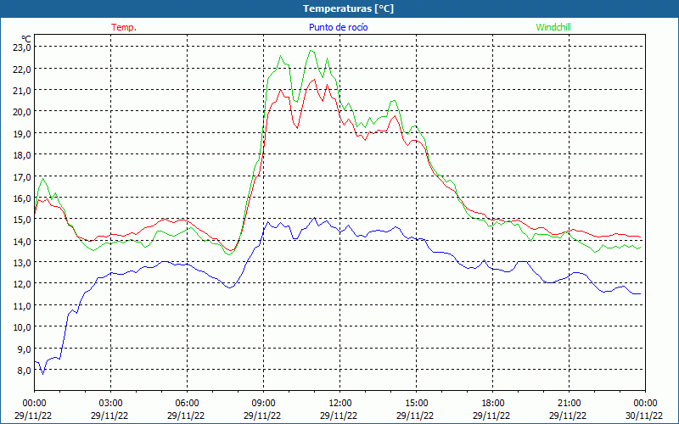The width and height of the screenshot is (679, 424).
Task: Click the 10,0 y-axis value
Action: pyautogui.click(x=22, y=327)
